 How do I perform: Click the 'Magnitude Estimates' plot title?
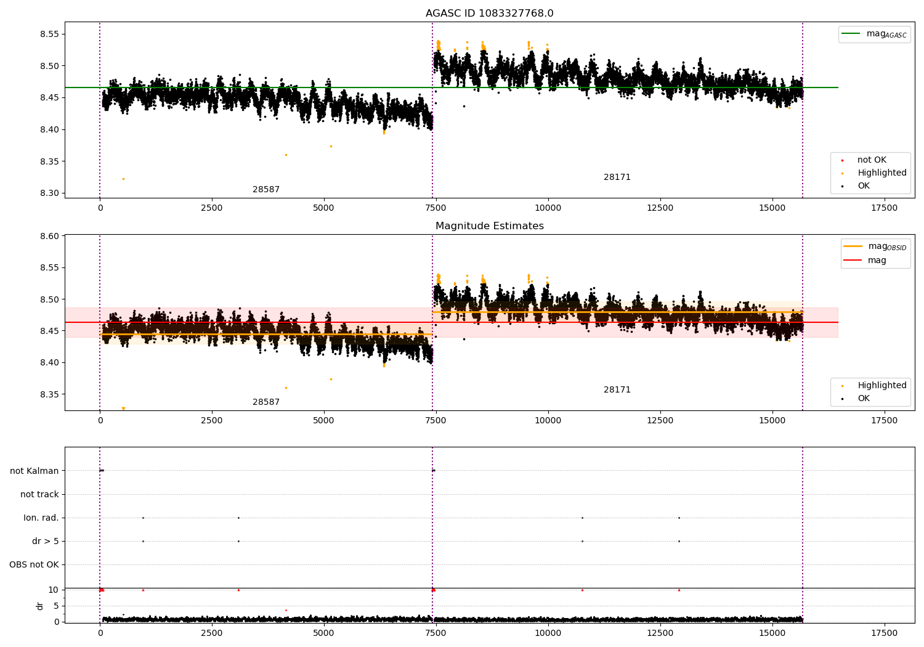[489, 226]
